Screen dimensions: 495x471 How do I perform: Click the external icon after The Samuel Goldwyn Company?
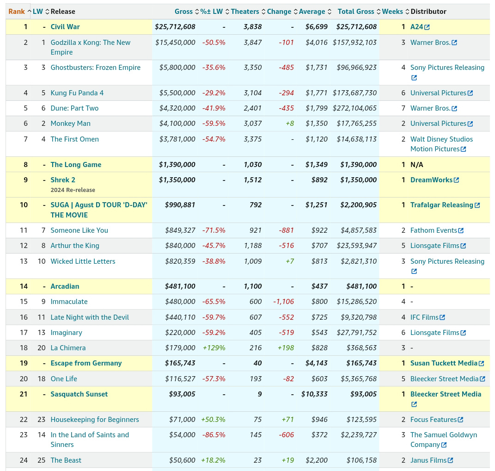tap(444, 445)
